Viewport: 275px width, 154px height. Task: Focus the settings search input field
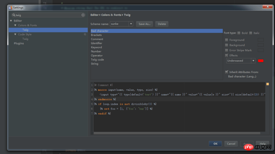[48, 15]
